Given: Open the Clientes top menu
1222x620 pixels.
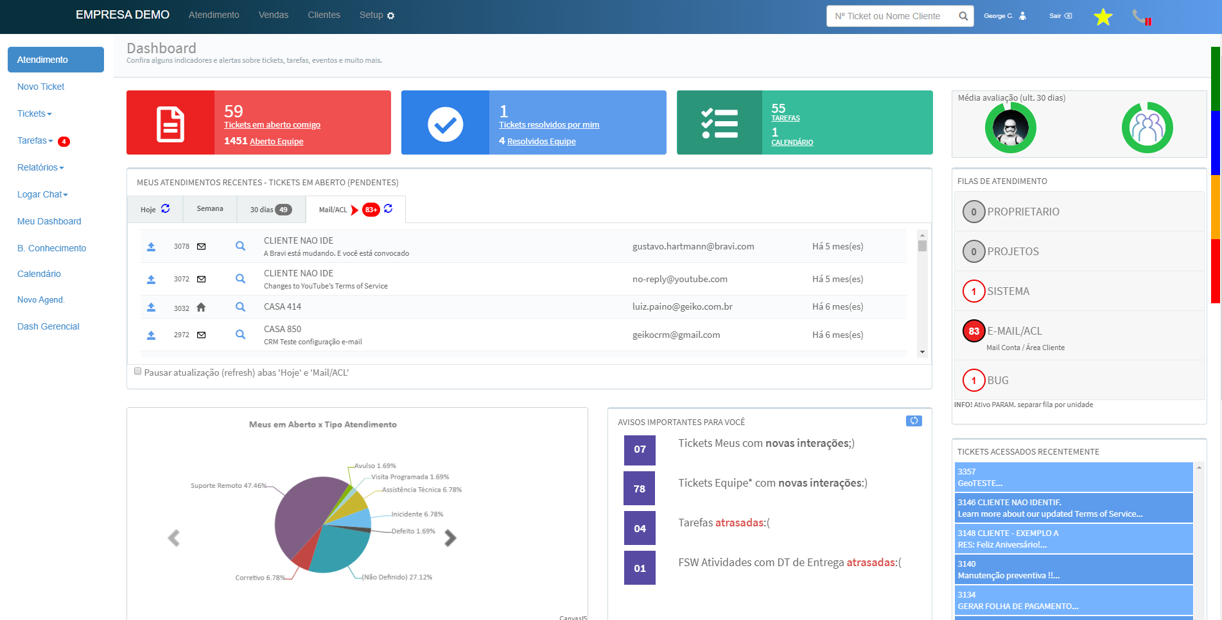Looking at the screenshot, I should 324,15.
